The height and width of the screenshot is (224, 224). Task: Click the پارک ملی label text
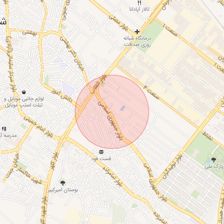(214, 166)
